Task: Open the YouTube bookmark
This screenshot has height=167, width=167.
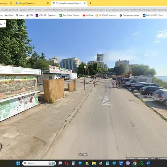Action: point(88,16)
